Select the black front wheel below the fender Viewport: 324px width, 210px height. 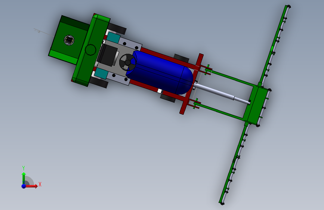tap(98, 82)
